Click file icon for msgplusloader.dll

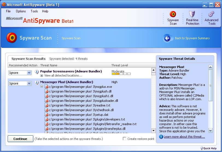point(46,101)
